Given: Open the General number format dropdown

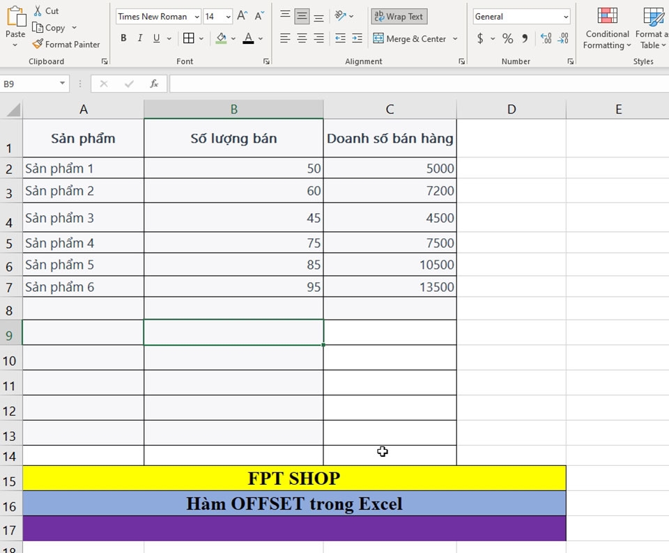Looking at the screenshot, I should click(x=566, y=17).
